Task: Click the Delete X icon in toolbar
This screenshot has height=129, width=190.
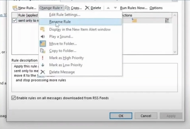Action: (x=87, y=8)
